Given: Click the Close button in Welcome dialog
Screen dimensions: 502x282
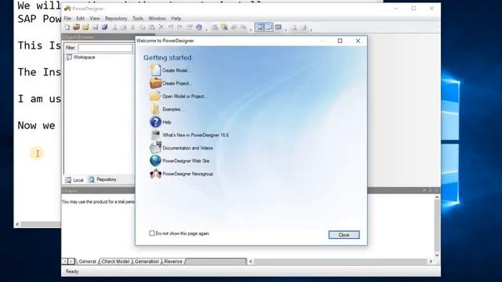Looking at the screenshot, I should tap(344, 235).
